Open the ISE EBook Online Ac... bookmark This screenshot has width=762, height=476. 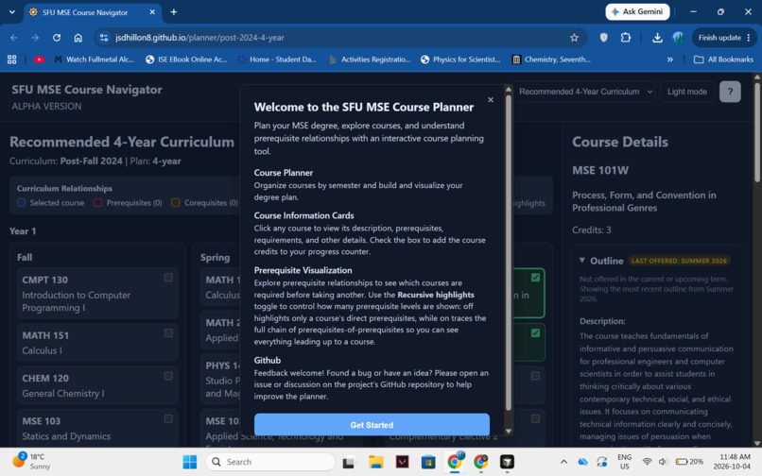[x=186, y=59]
